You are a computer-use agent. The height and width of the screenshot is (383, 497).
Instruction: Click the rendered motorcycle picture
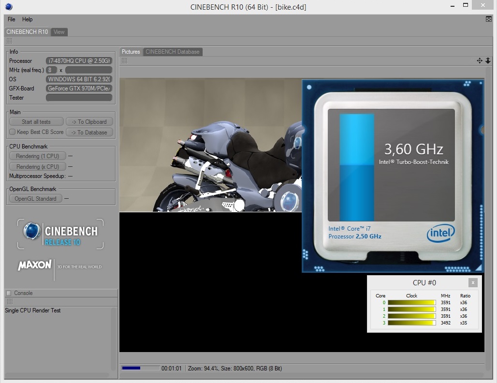[x=210, y=145]
